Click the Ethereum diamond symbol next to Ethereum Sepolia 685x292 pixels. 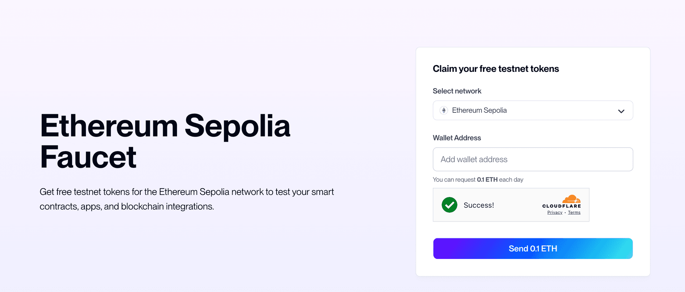pos(443,110)
